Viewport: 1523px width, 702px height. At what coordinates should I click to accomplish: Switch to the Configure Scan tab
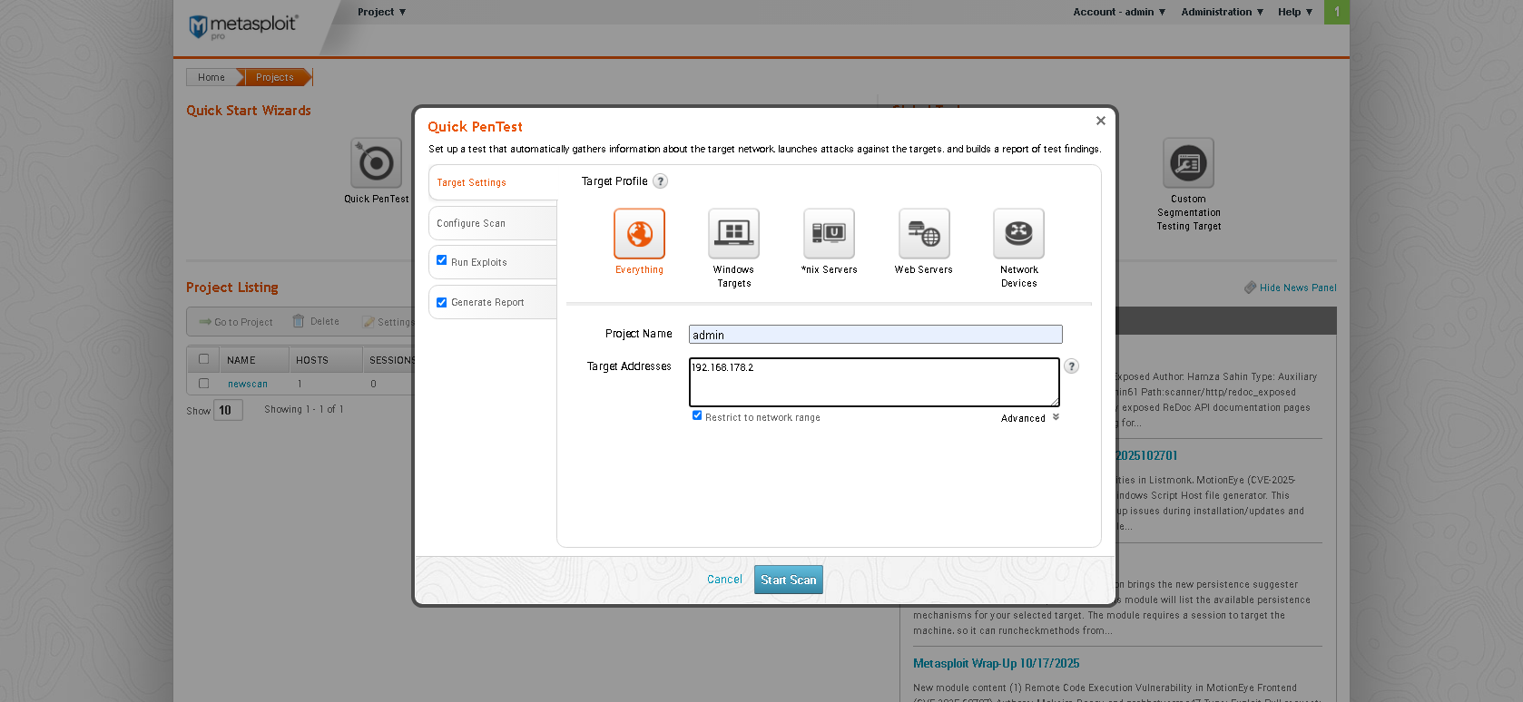tap(471, 223)
